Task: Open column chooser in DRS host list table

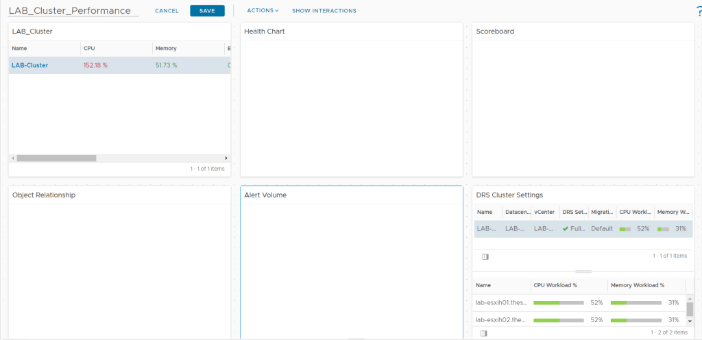Action: pyautogui.click(x=485, y=333)
